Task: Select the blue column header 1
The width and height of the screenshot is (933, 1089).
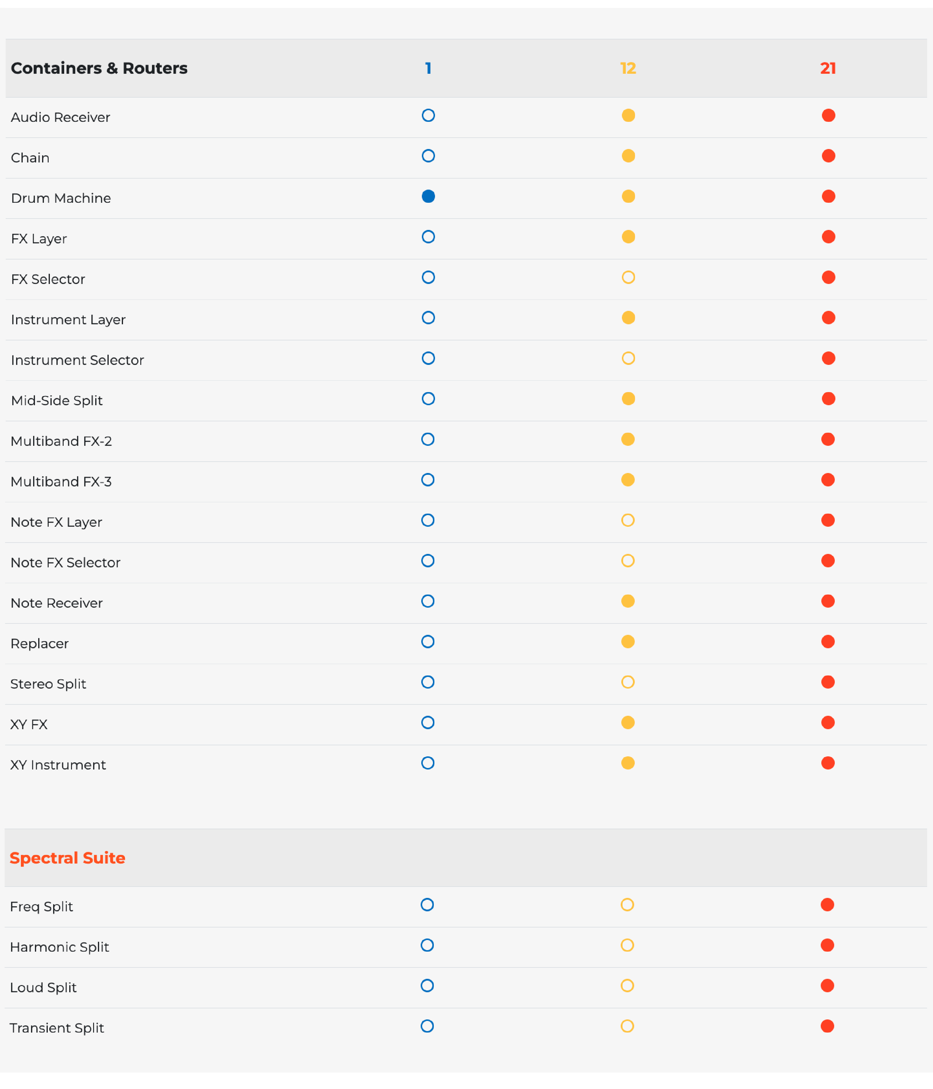Action: 428,68
